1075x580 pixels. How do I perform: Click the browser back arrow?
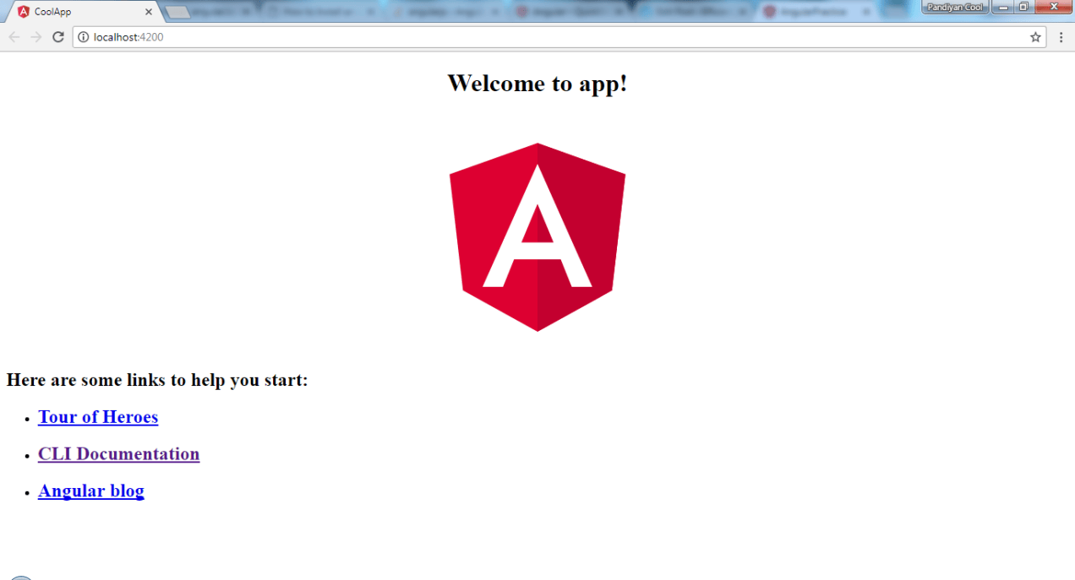[x=14, y=37]
